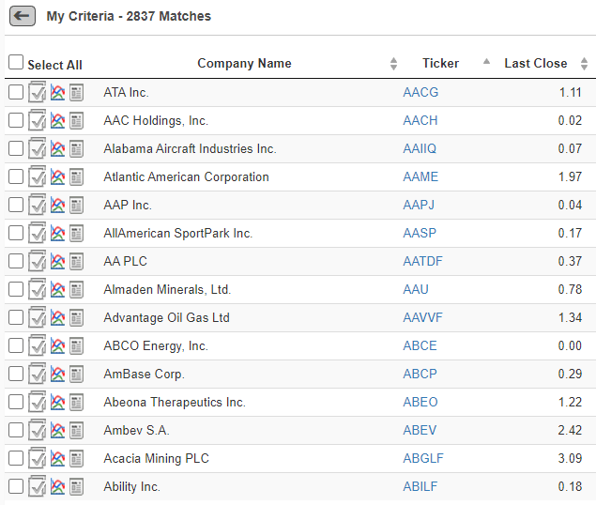Image resolution: width=596 pixels, height=505 pixels.
Task: Open report icon for Ability Inc.
Action: click(x=76, y=487)
